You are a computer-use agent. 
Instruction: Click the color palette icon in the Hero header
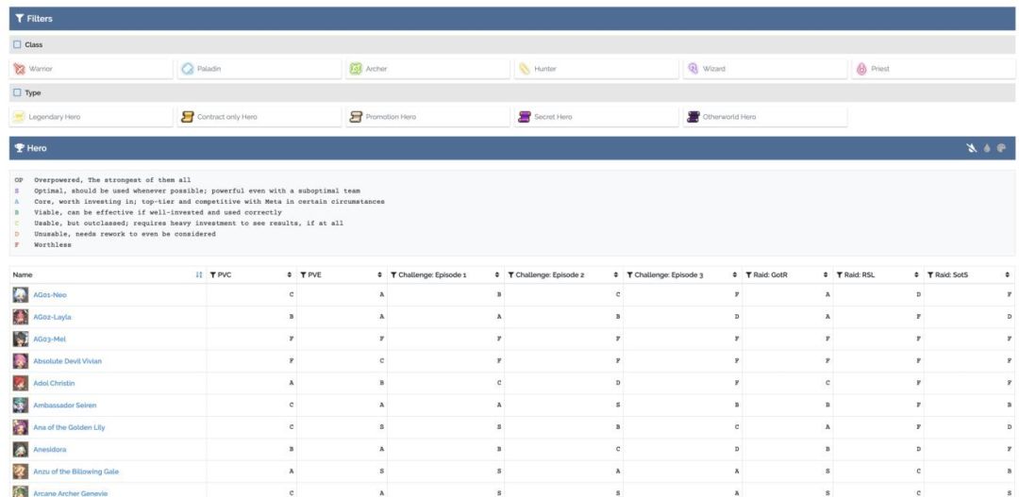point(1001,148)
